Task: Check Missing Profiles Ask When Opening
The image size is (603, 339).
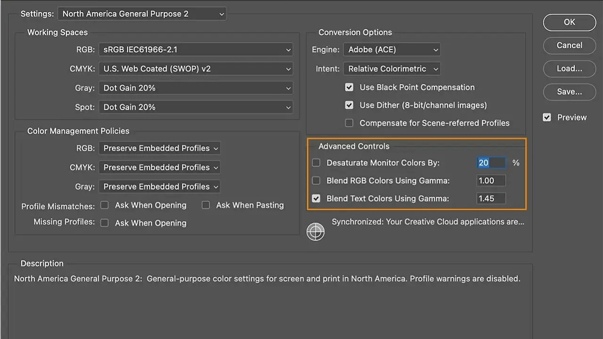Action: 105,223
